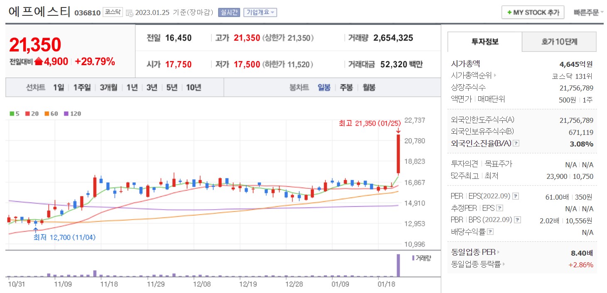
Task: Click the PBR|BPS(2022.09) help icon
Action: 517,220
